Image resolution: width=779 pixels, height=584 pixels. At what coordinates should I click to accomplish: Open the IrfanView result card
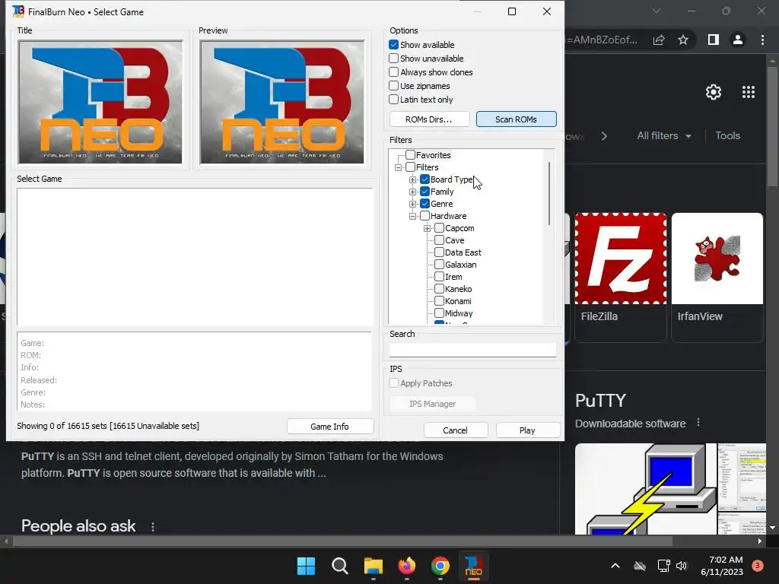pos(717,277)
